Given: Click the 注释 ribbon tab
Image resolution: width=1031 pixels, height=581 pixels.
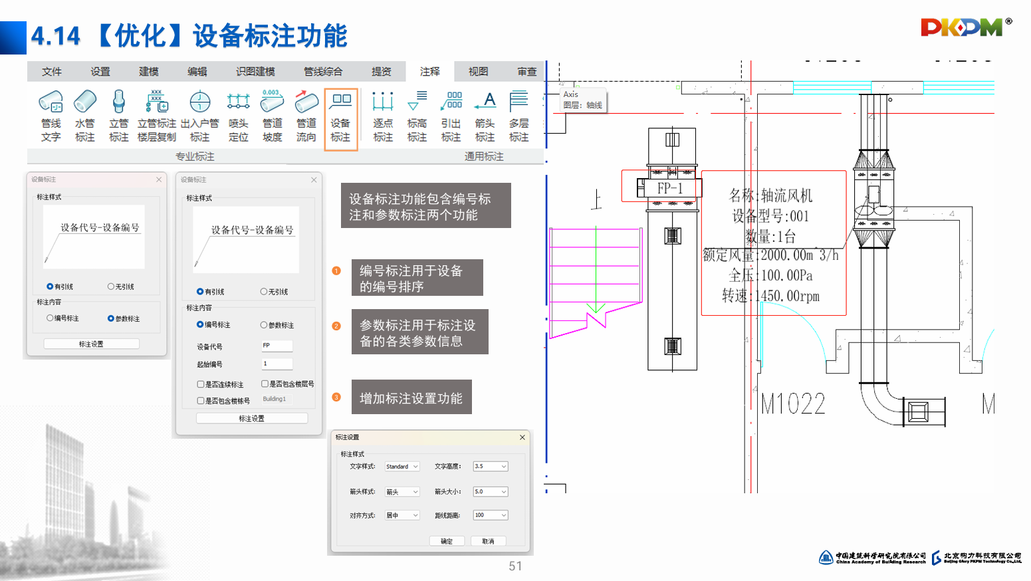Looking at the screenshot, I should tap(430, 71).
